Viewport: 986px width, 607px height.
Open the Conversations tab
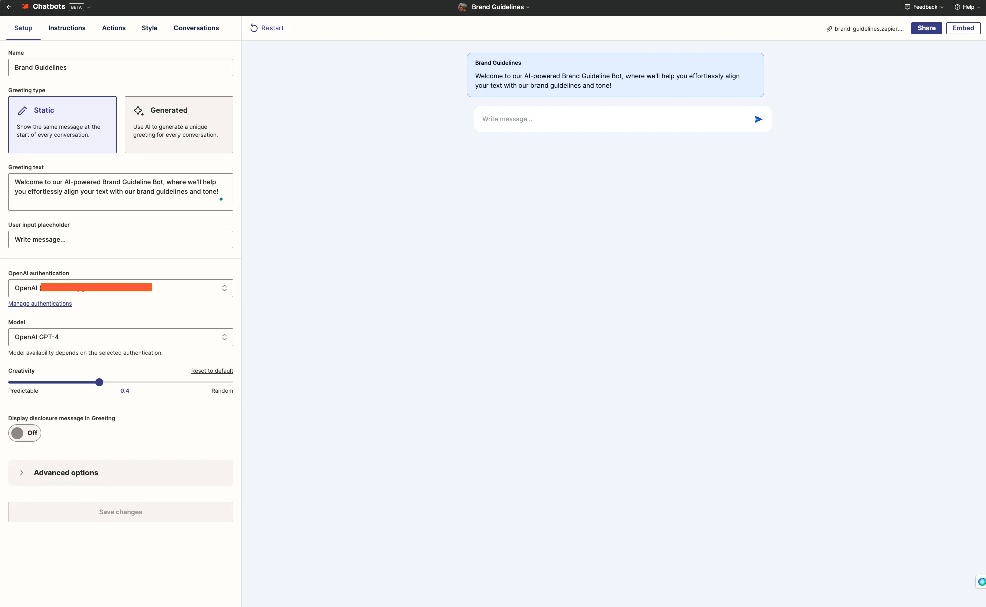(196, 28)
